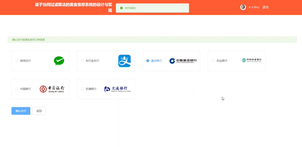Click the 交通银行 label text

point(91,89)
